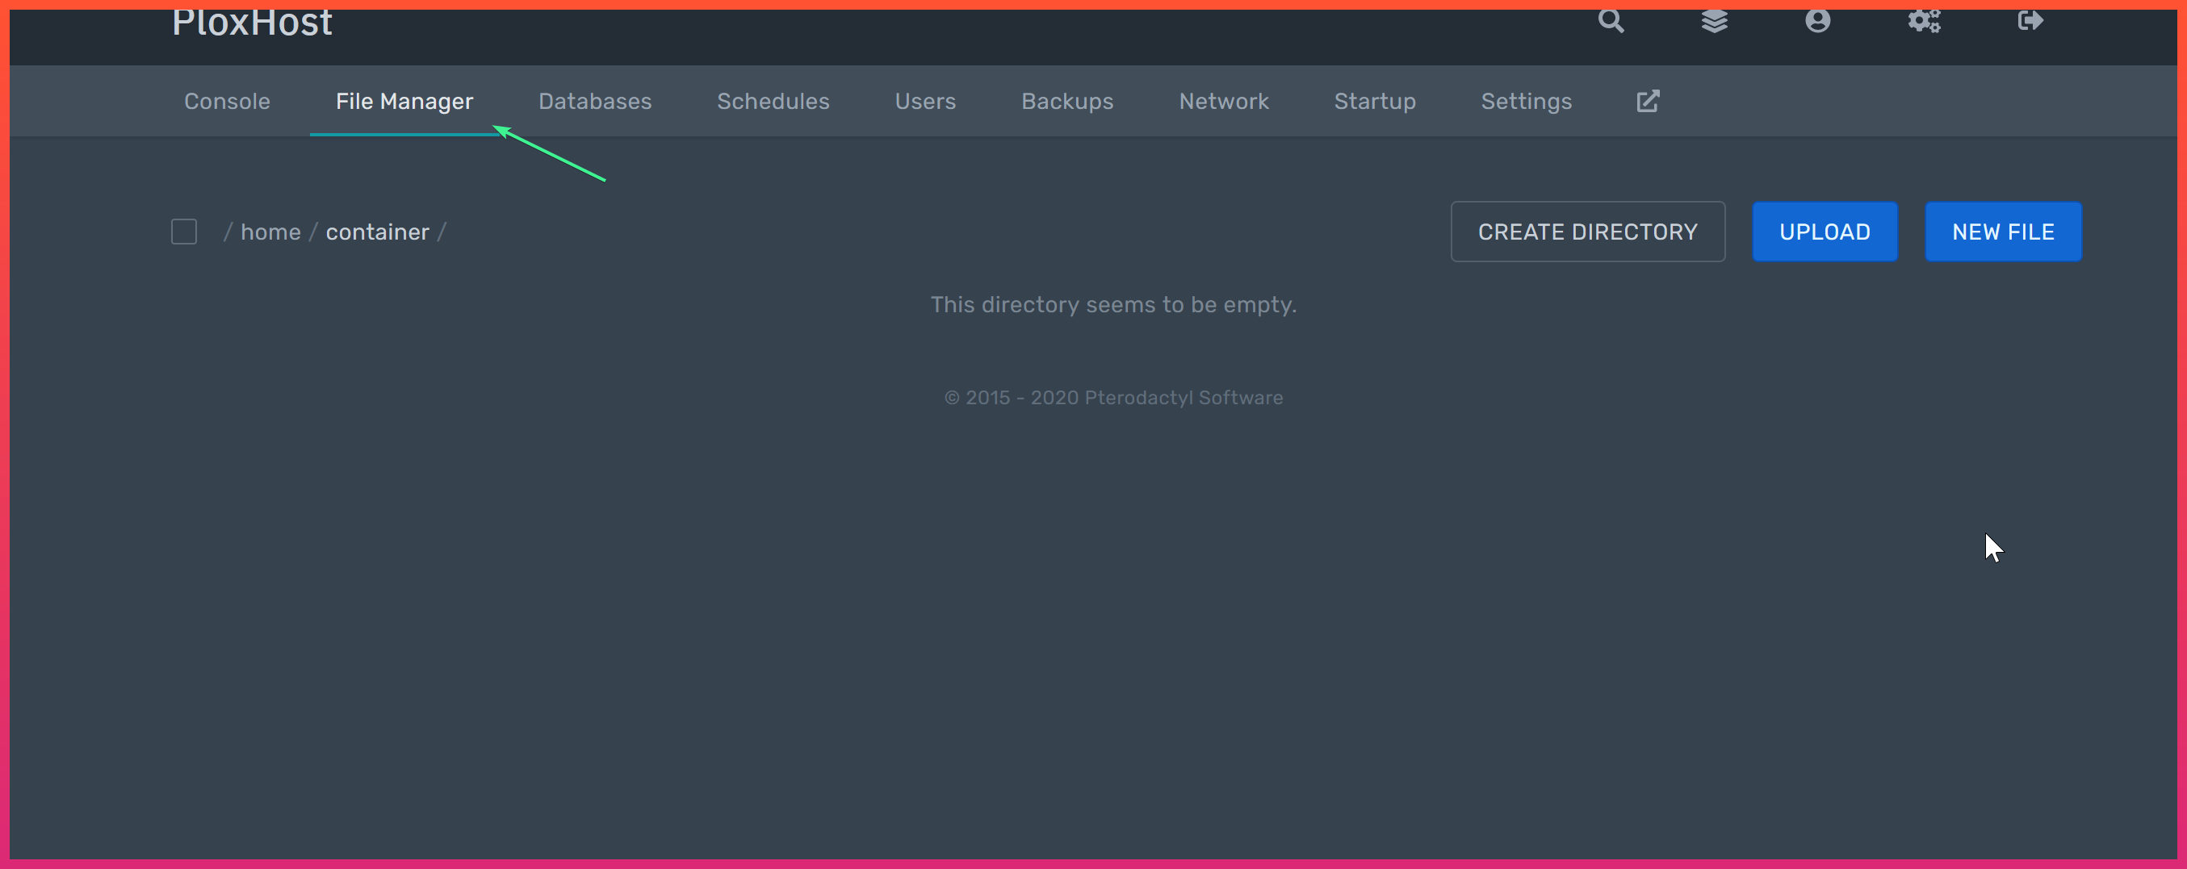Open the Databases tab
Image resolution: width=2187 pixels, height=869 pixels.
(x=594, y=101)
